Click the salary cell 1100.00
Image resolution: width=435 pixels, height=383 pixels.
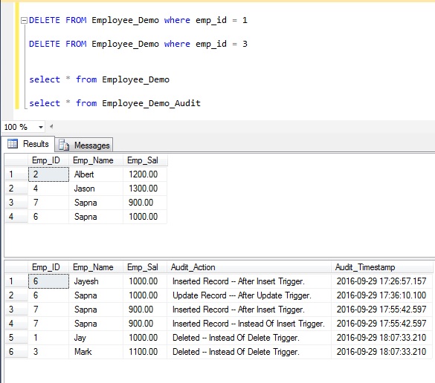[x=145, y=352]
